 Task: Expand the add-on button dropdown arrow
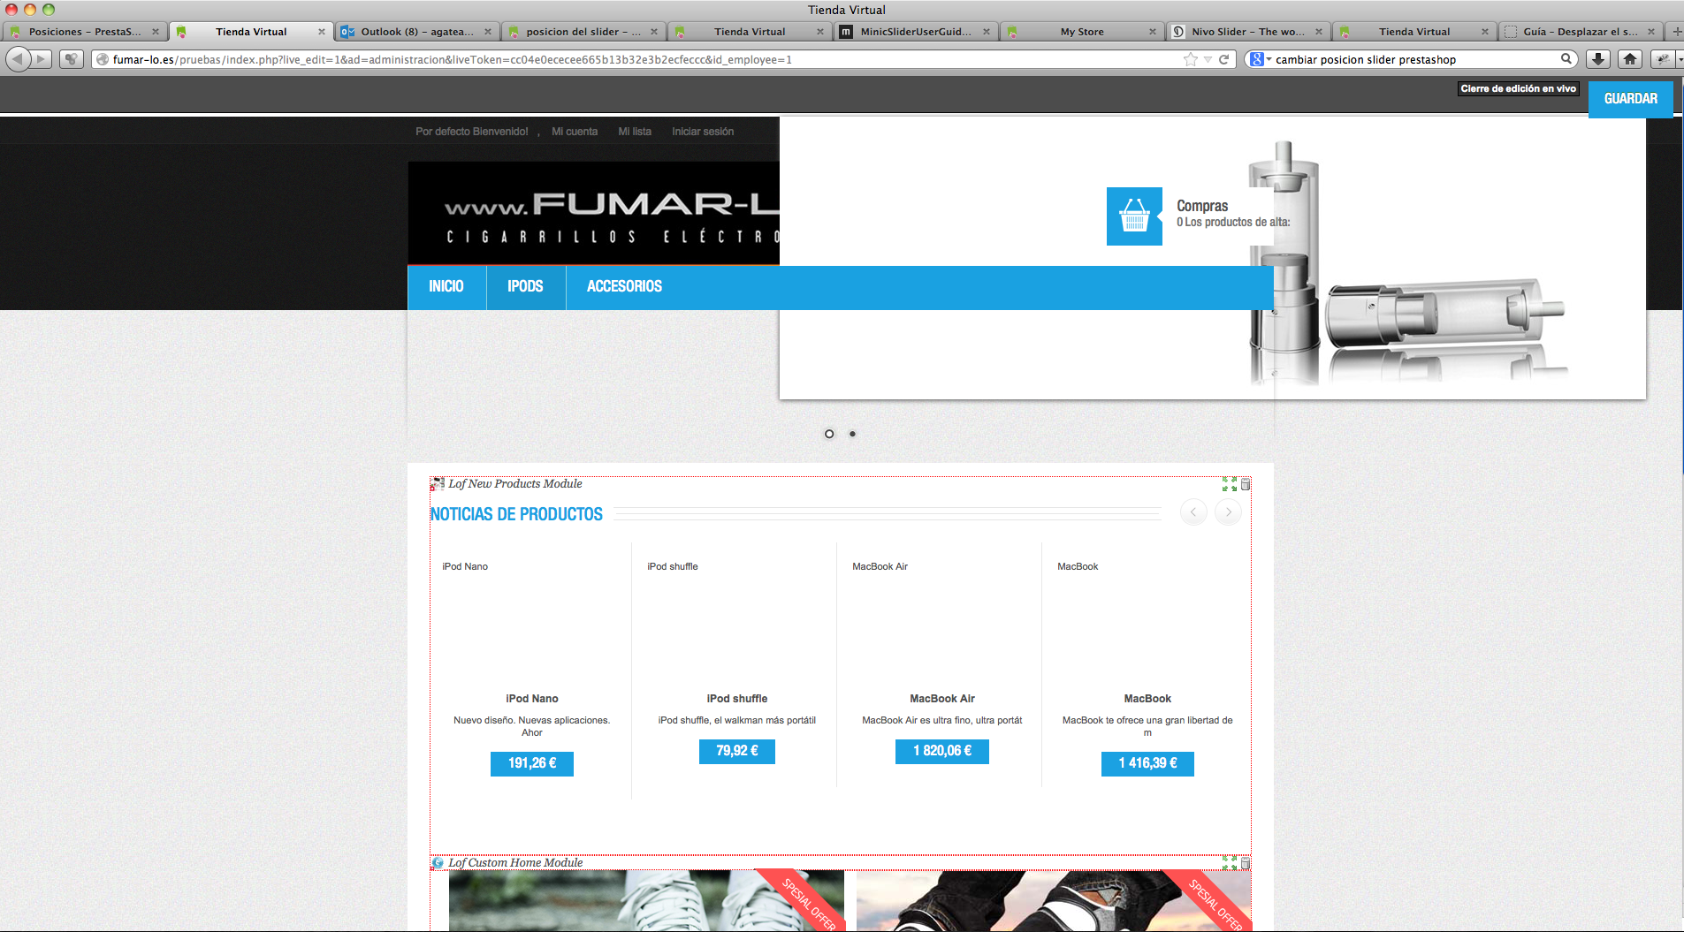click(x=1679, y=59)
